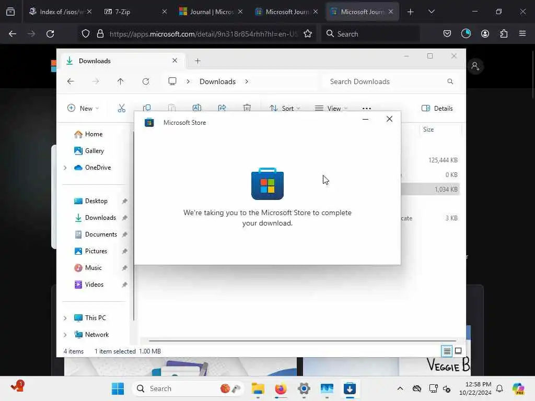Open the View dropdown menu
The image size is (535, 401).
point(331,109)
